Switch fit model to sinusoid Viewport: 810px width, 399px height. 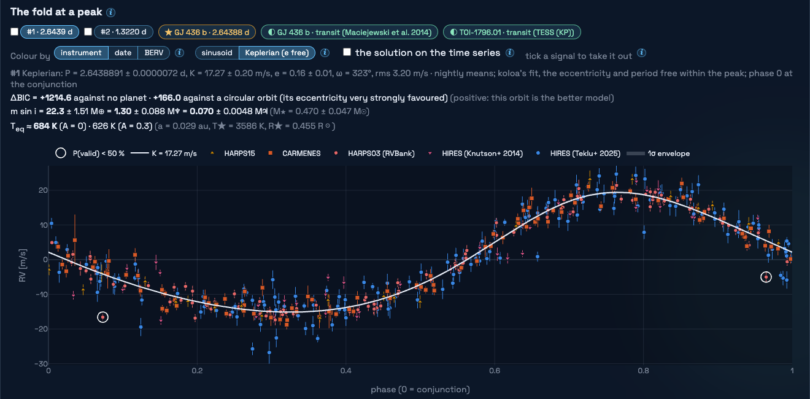[217, 53]
